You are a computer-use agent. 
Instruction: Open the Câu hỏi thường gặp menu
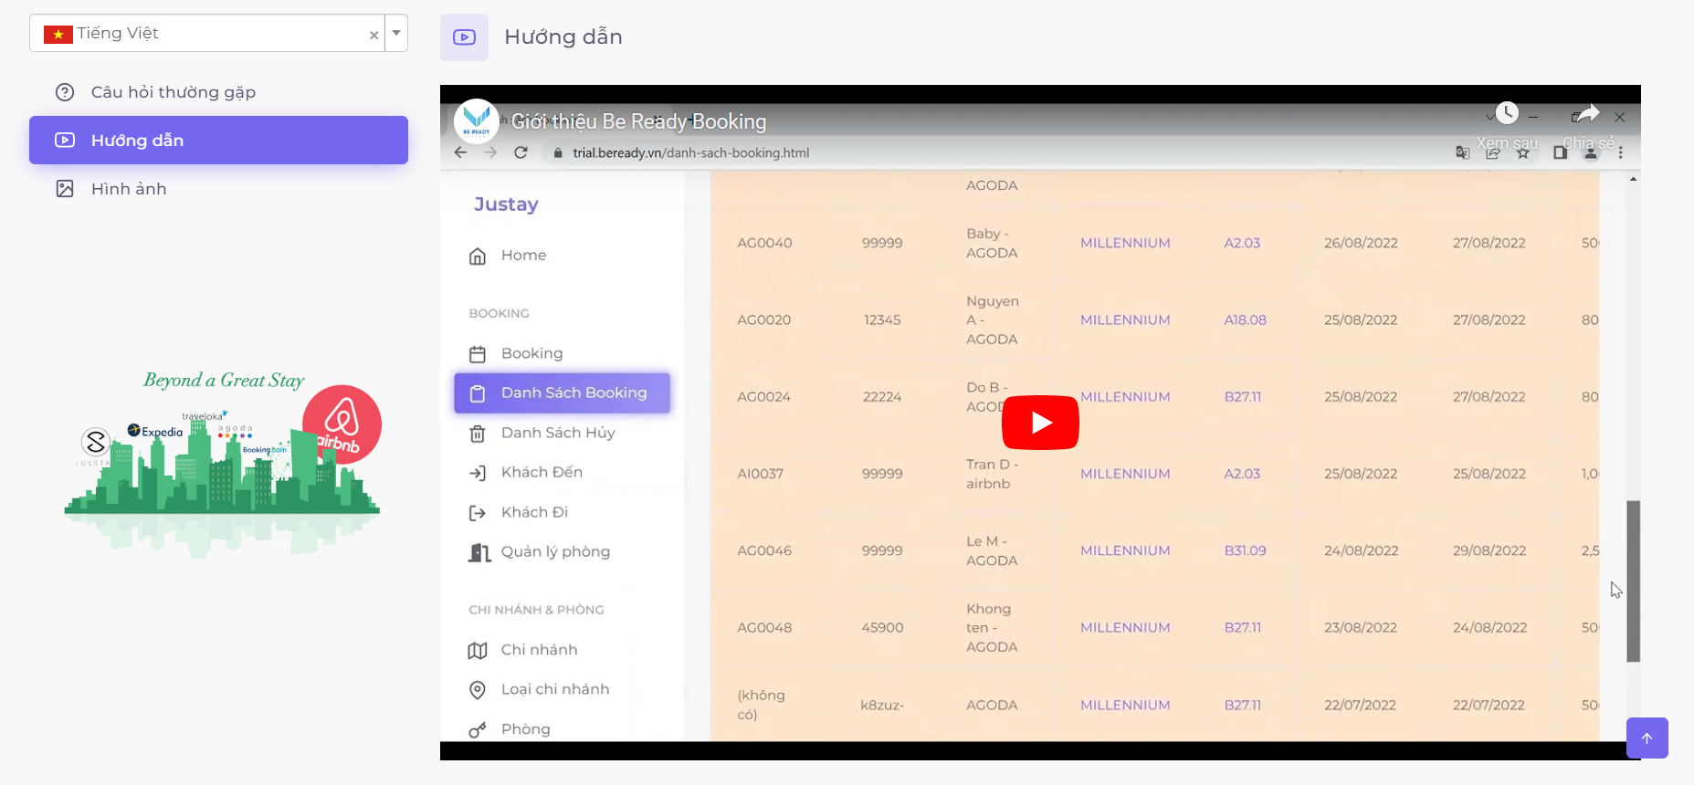[x=173, y=92]
